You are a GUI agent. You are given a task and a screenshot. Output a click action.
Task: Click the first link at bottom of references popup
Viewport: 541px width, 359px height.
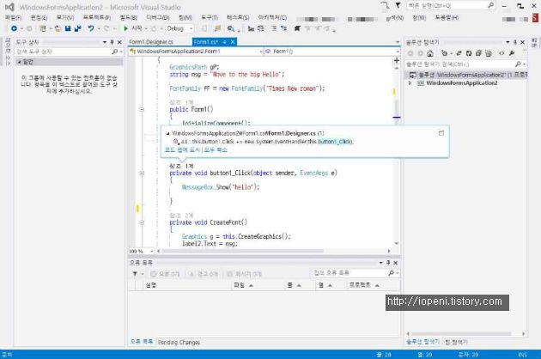point(183,149)
